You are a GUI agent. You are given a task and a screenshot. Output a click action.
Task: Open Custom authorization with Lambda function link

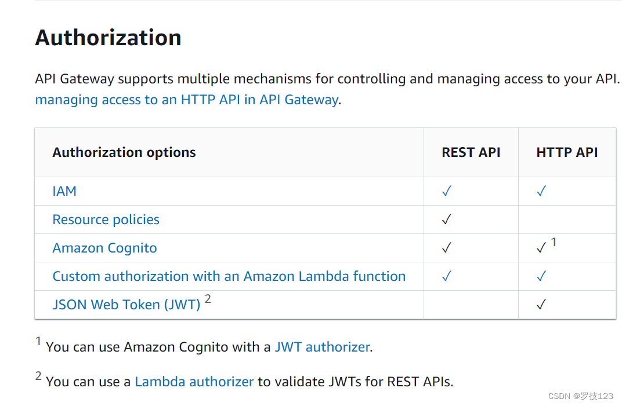(229, 276)
